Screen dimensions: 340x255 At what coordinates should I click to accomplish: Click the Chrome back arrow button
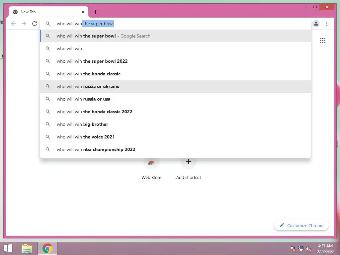click(x=13, y=24)
